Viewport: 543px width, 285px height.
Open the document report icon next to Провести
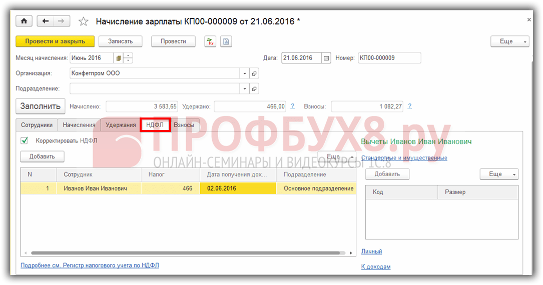226,41
